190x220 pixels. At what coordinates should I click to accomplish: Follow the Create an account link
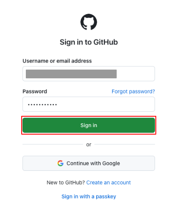[108, 182]
